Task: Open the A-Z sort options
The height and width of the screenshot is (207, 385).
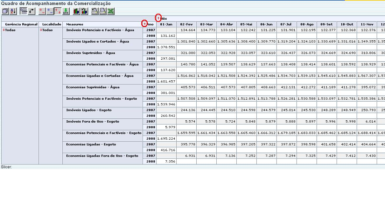Action: 13,11
